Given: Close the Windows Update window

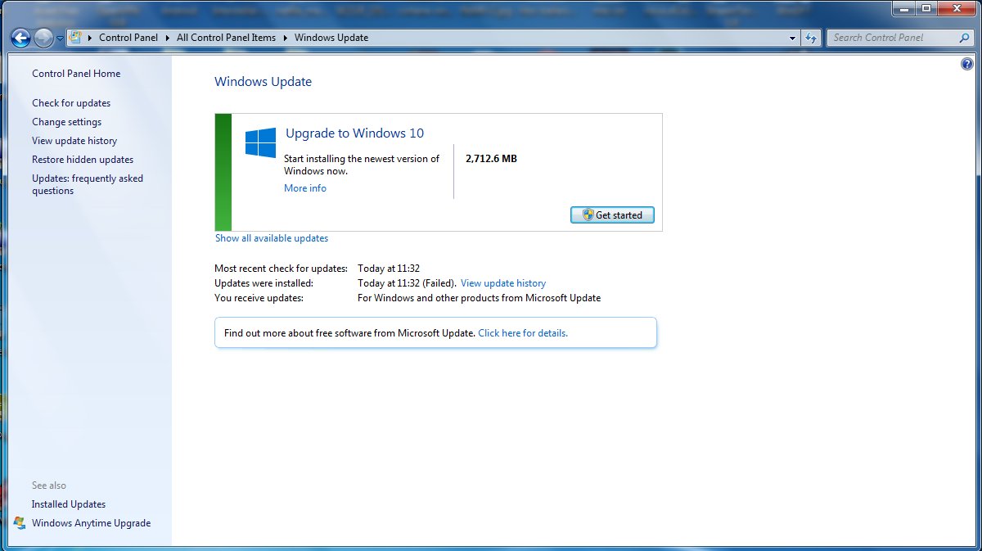Looking at the screenshot, I should coord(957,7).
